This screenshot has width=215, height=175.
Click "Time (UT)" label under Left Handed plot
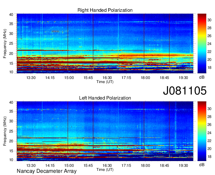tap(105, 170)
